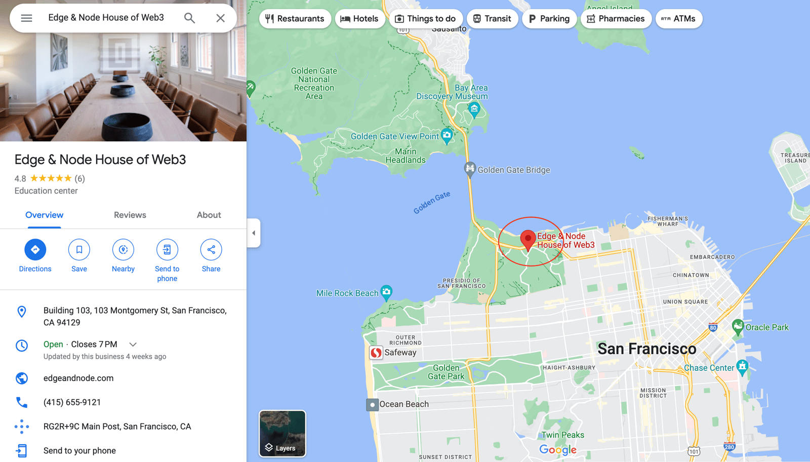Open the Layers map type switcher

pos(282,434)
